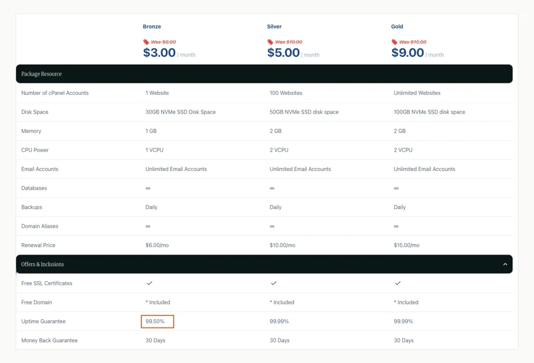The width and height of the screenshot is (534, 363).
Task: Click the Free SSL checkmark in Gold column
Action: pos(398,283)
